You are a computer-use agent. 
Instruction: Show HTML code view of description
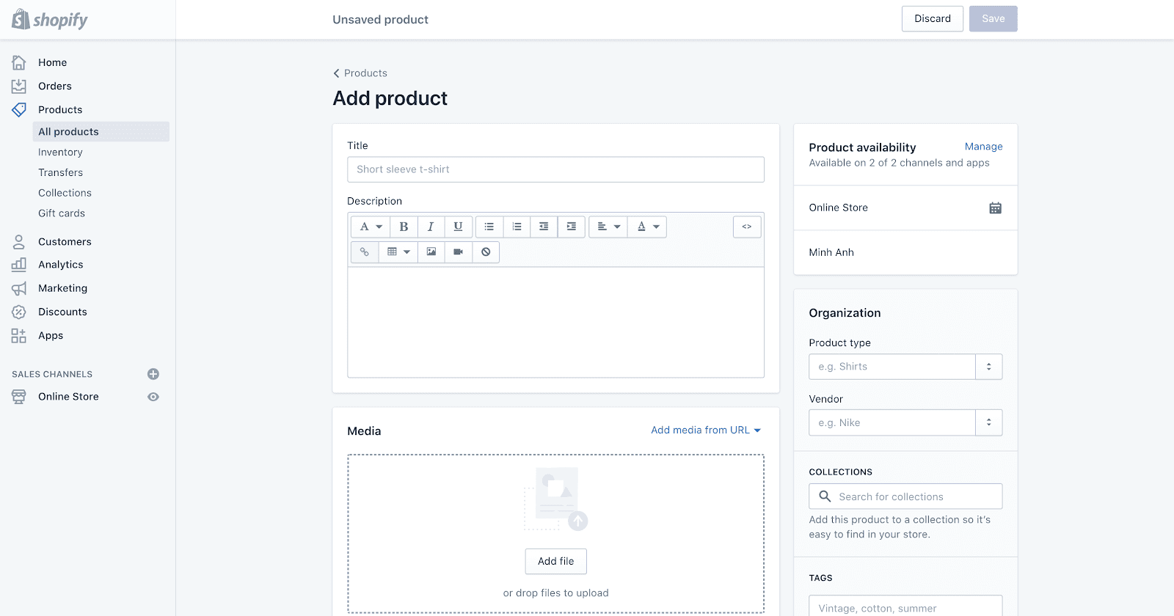pyautogui.click(x=746, y=227)
